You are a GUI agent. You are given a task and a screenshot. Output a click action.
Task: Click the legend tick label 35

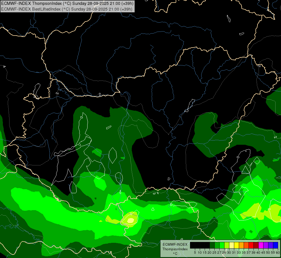pos(244,253)
